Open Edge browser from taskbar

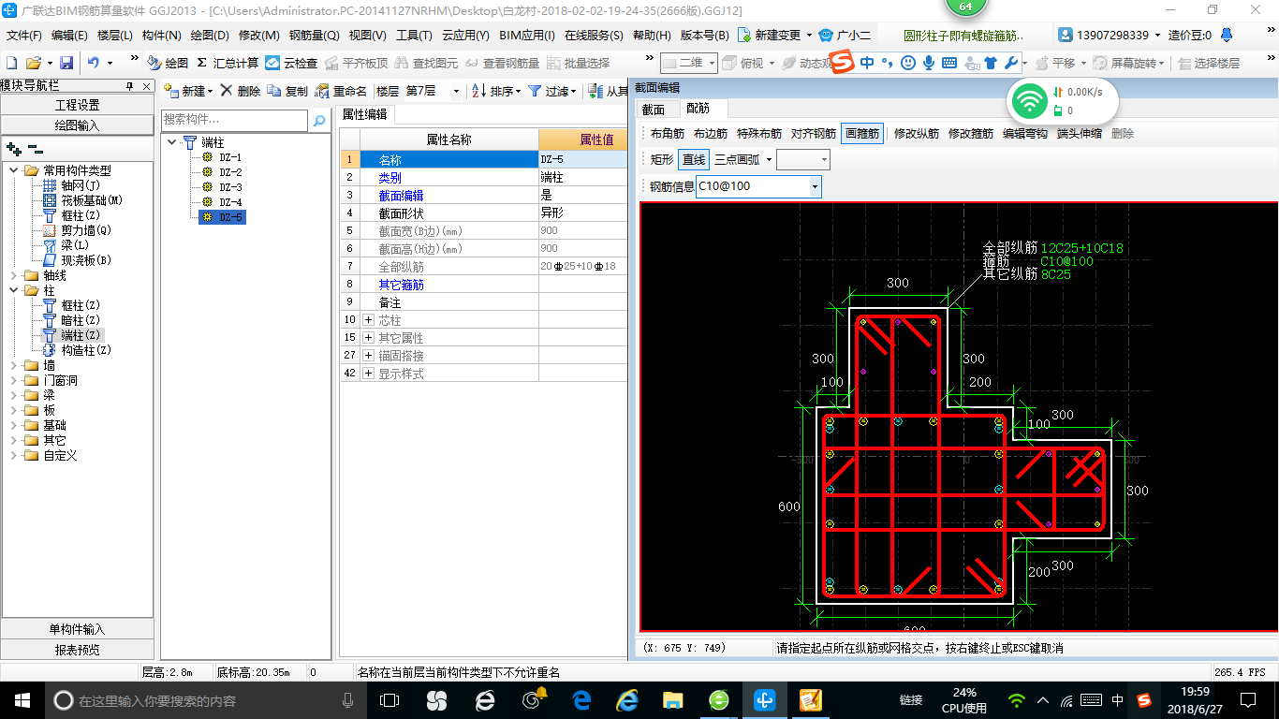pos(581,699)
